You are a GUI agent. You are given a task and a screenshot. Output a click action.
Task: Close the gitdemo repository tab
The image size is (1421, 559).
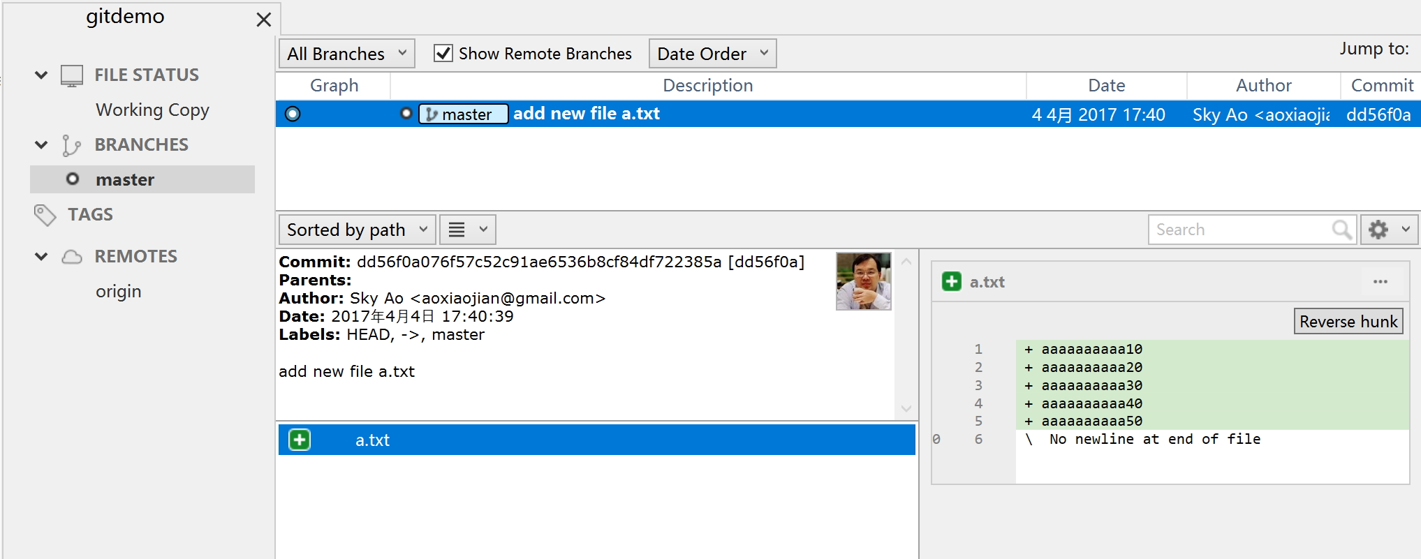click(x=263, y=20)
